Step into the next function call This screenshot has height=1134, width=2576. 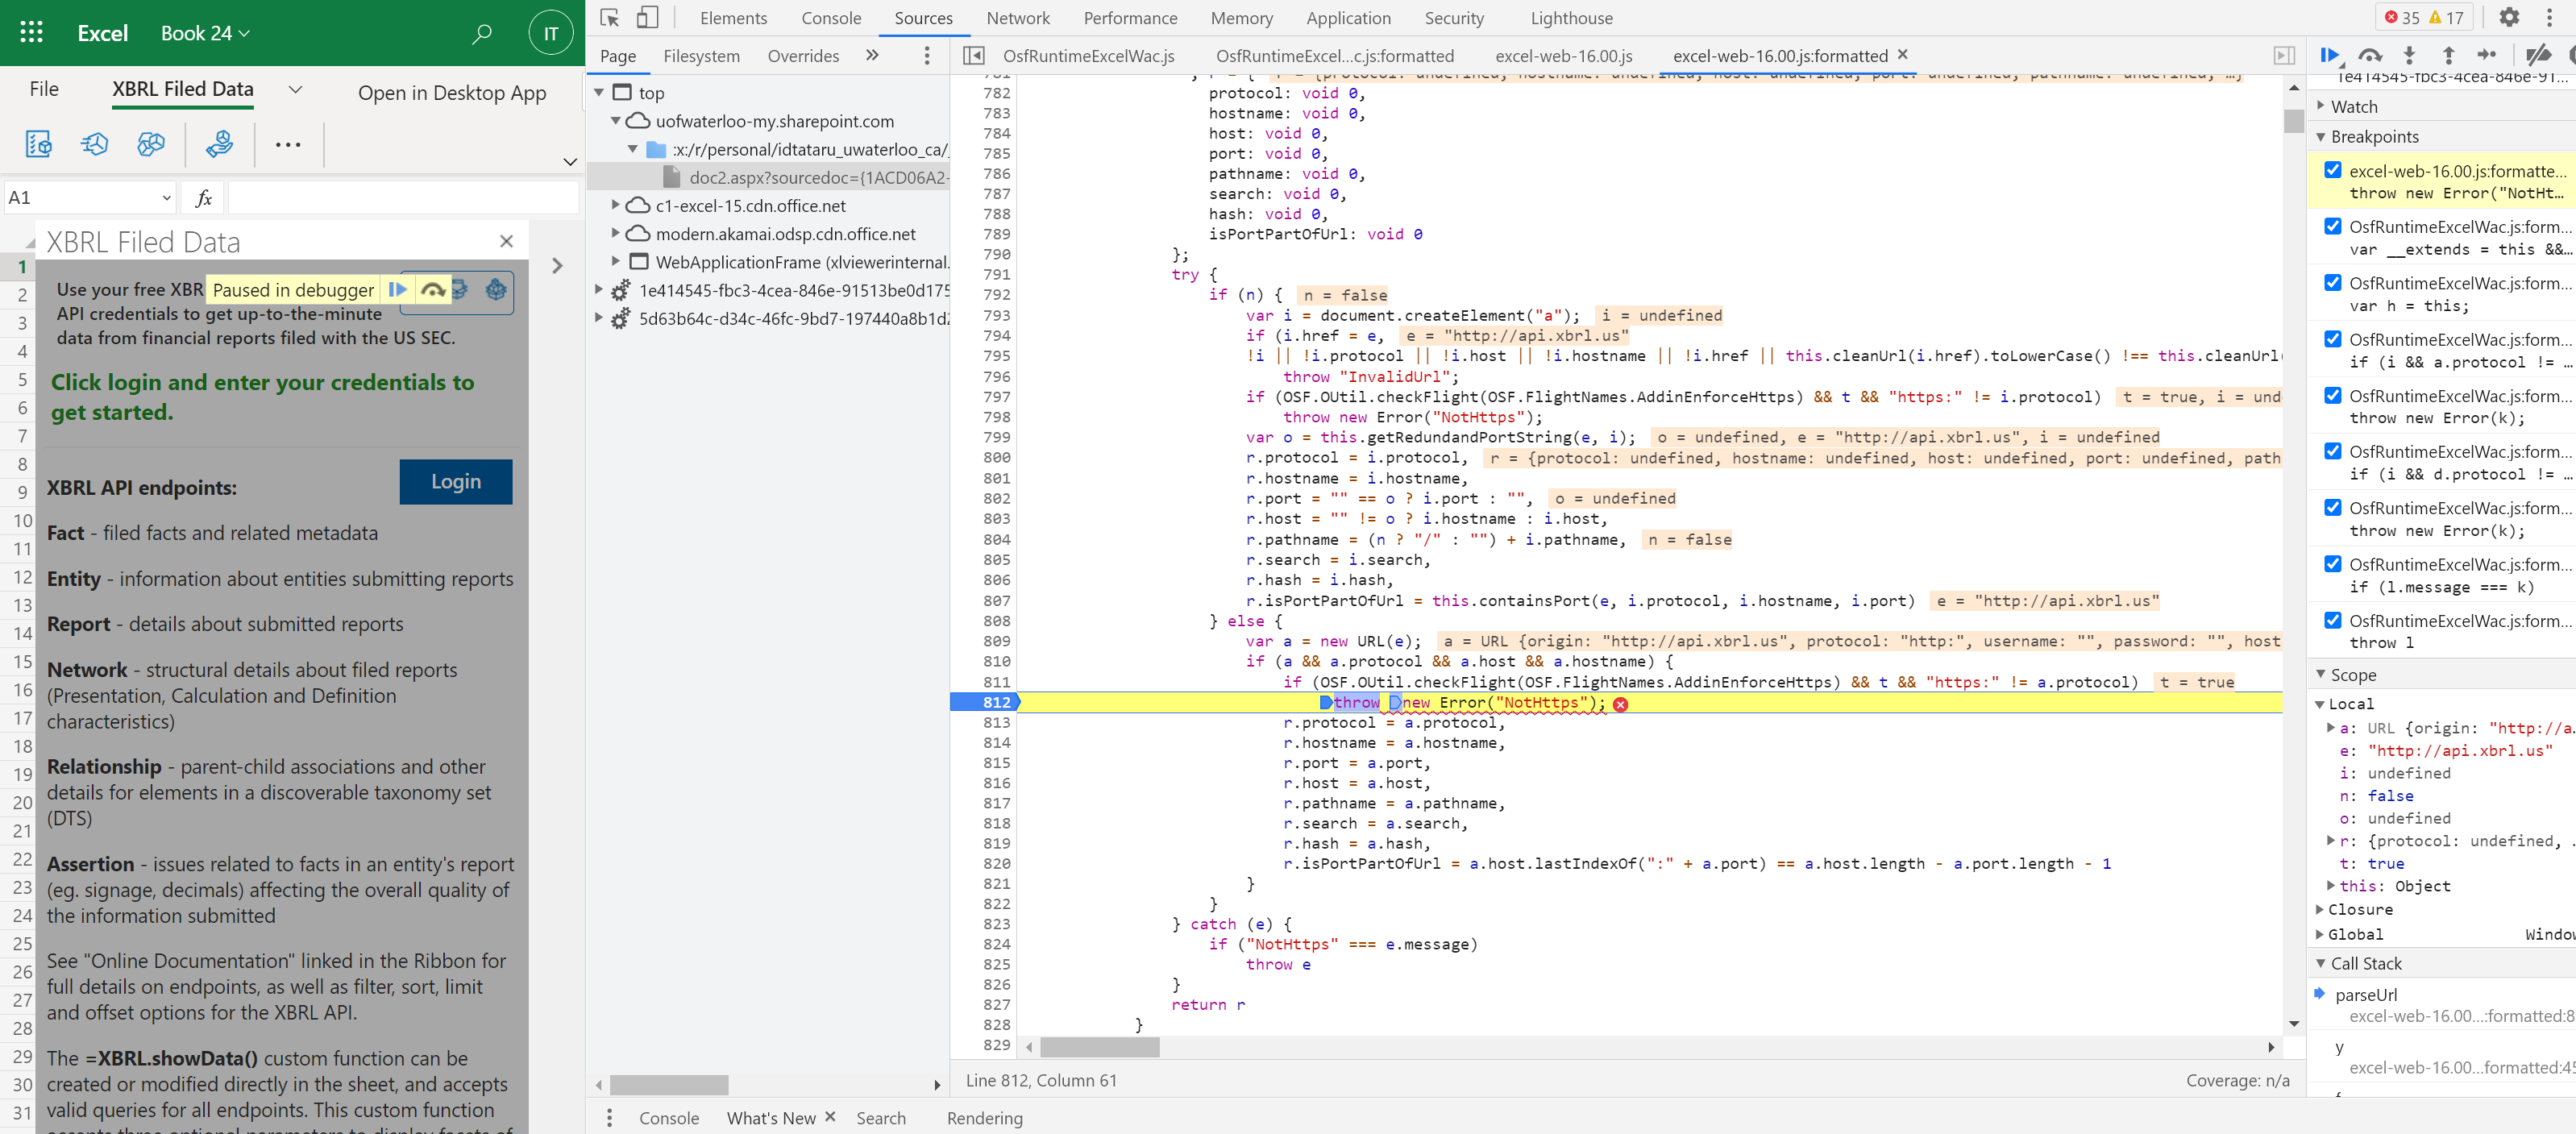[2410, 55]
